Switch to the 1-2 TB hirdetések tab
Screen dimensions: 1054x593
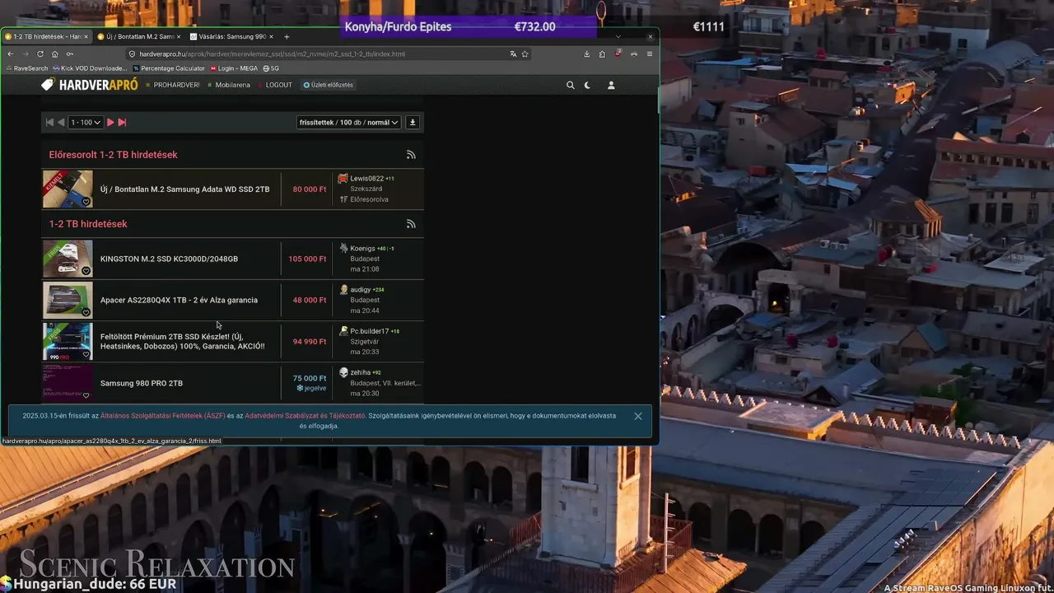[x=46, y=36]
